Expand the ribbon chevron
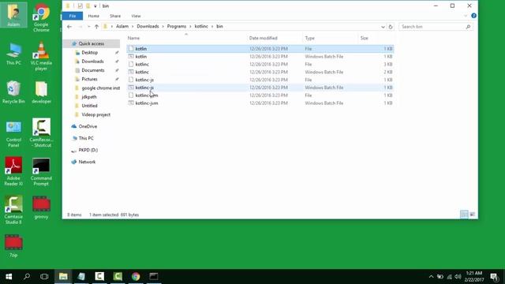The image size is (505, 284). 466,16
